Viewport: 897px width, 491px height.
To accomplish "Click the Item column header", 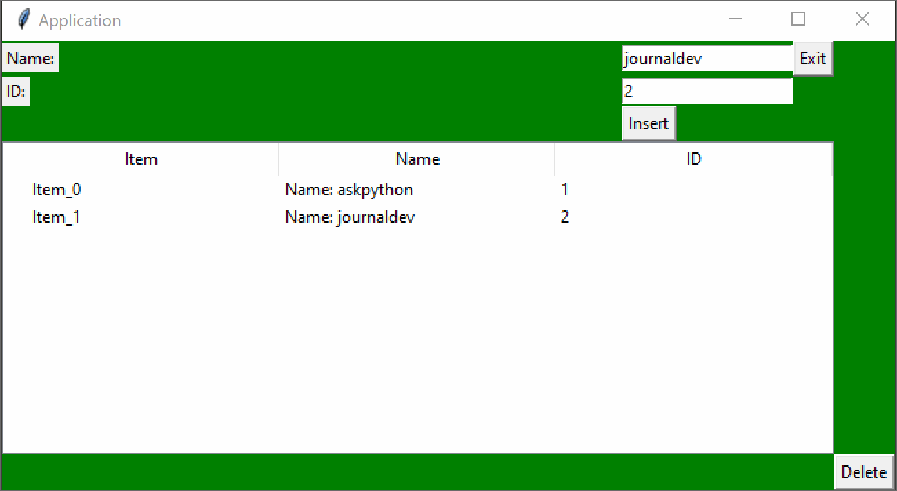I will click(x=141, y=159).
